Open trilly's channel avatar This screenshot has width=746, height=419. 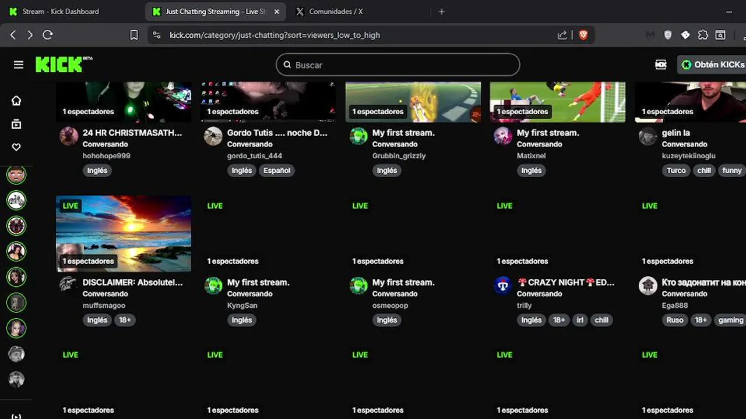point(503,286)
